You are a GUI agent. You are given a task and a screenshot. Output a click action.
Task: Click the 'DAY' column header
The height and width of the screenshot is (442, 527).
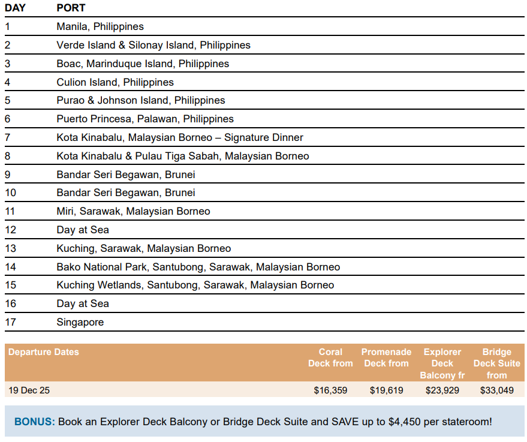click(x=15, y=8)
